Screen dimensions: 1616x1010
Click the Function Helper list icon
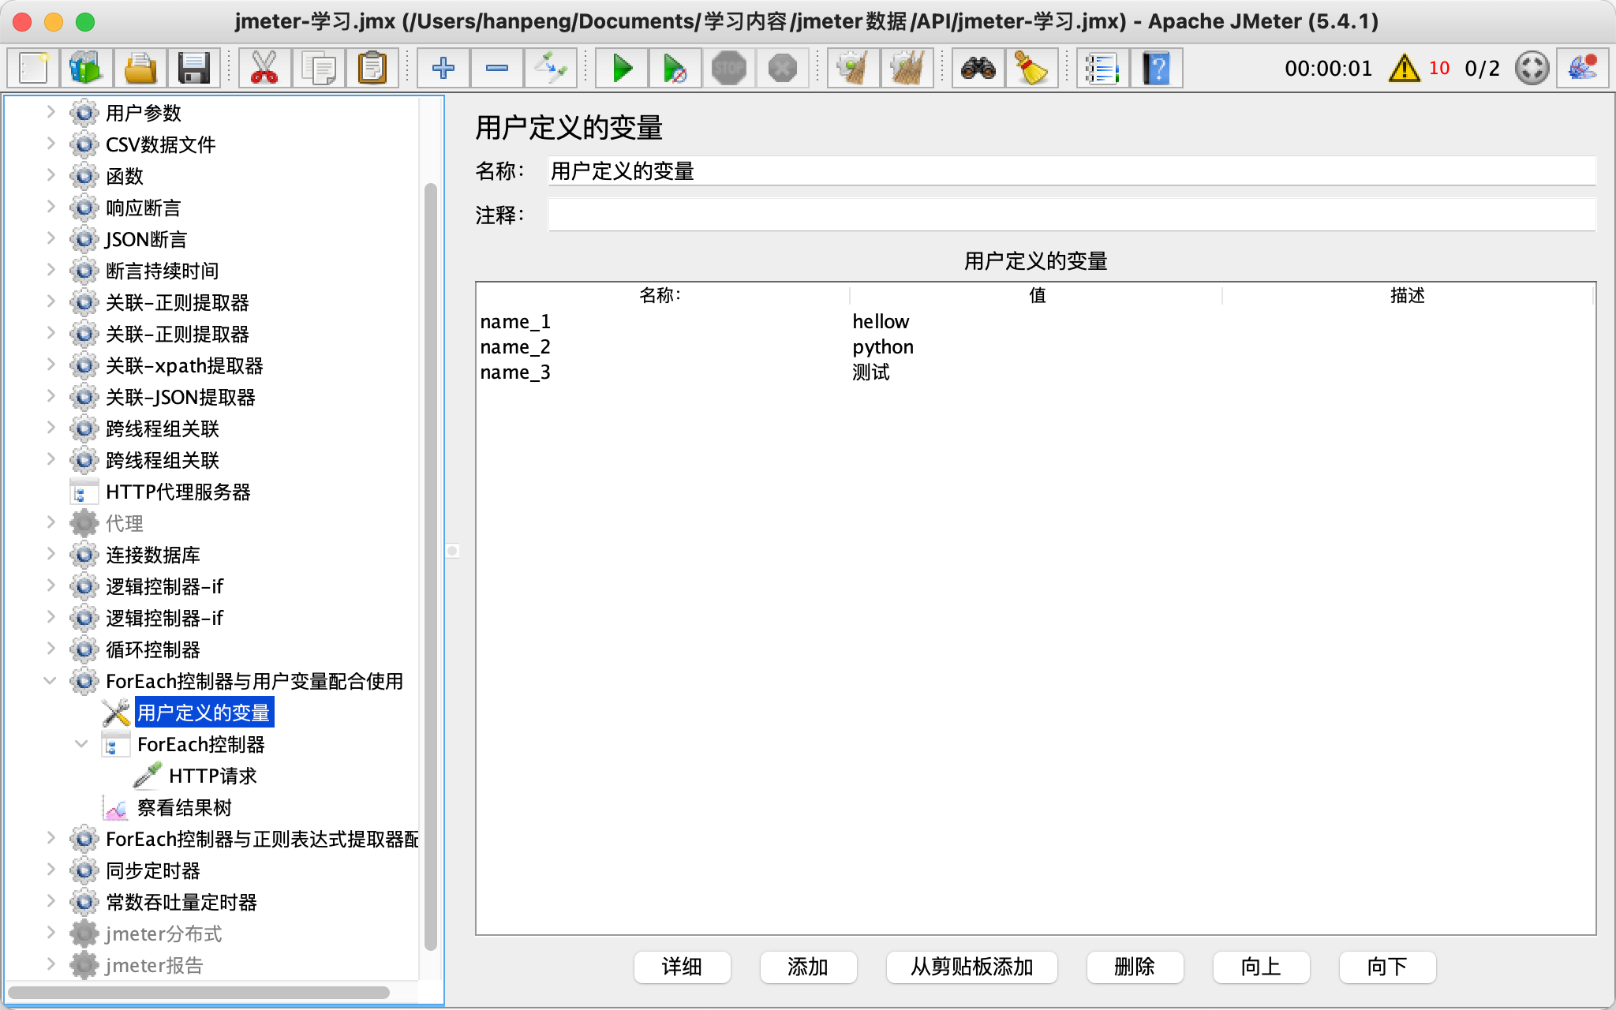1102,69
